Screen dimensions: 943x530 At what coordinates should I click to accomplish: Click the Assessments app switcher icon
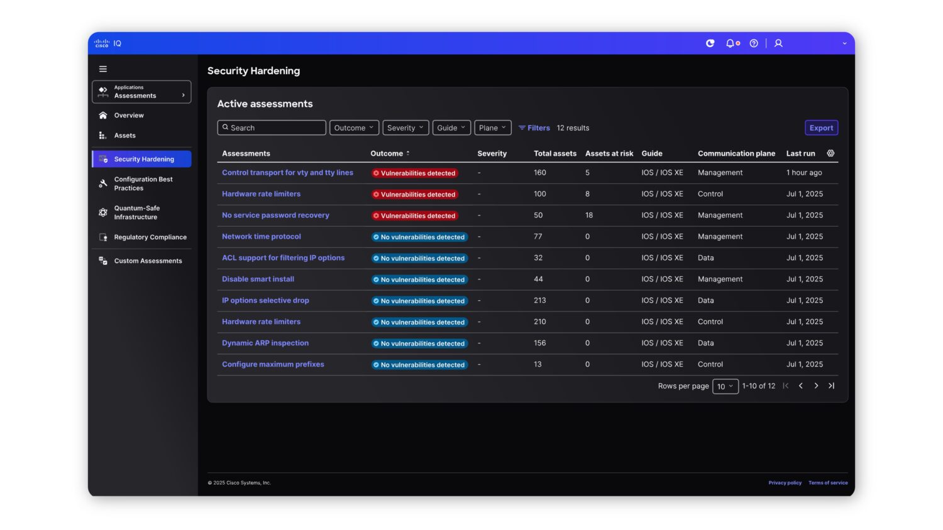tap(103, 91)
